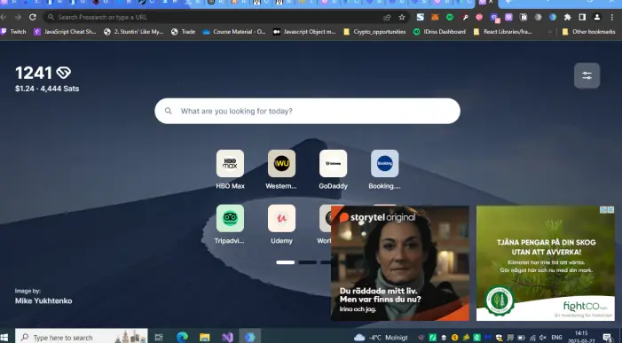The height and width of the screenshot is (343, 622).
Task: Launch Microsoft Edge from the taskbar
Action: click(x=182, y=338)
